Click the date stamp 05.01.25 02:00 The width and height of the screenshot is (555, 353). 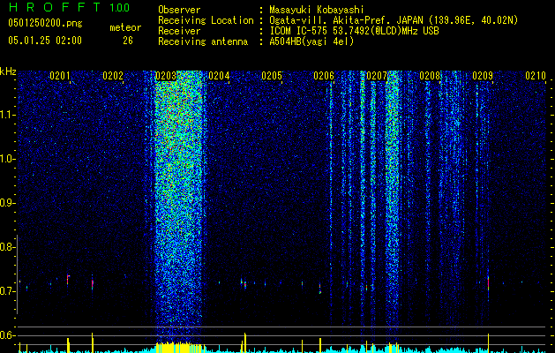[45, 41]
